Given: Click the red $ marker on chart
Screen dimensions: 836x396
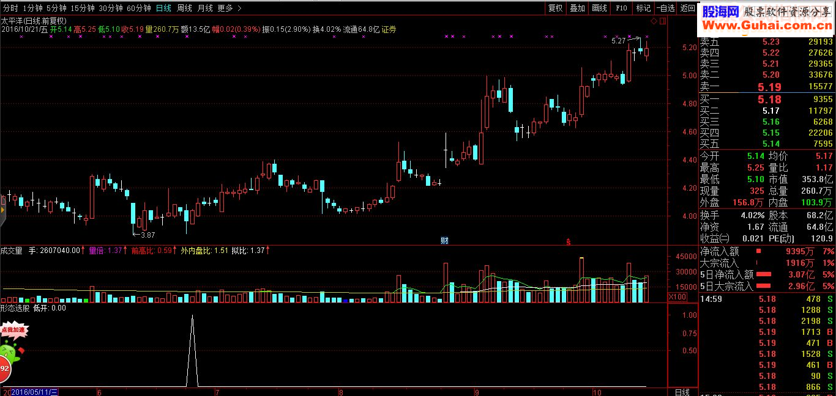Looking at the screenshot, I should pyautogui.click(x=569, y=241).
